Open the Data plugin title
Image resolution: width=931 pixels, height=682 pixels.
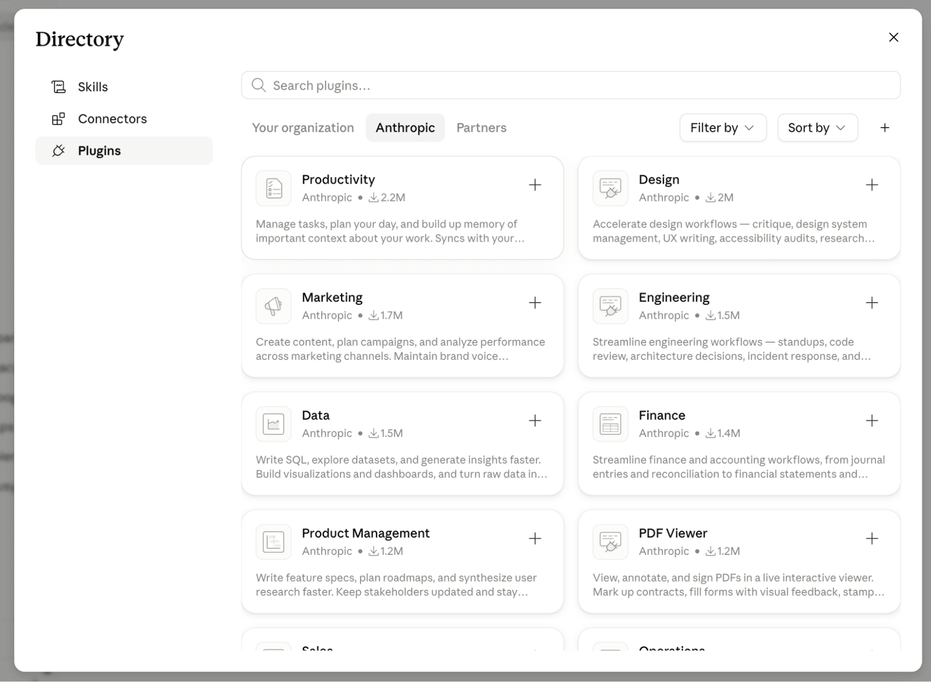click(x=316, y=415)
